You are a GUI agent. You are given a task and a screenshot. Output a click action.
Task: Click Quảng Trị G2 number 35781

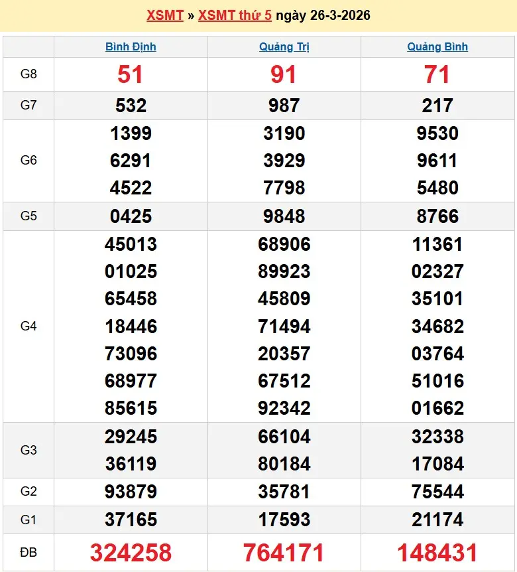(284, 492)
